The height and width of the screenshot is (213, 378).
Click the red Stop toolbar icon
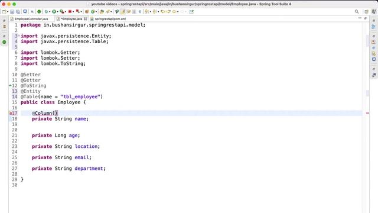click(70, 12)
